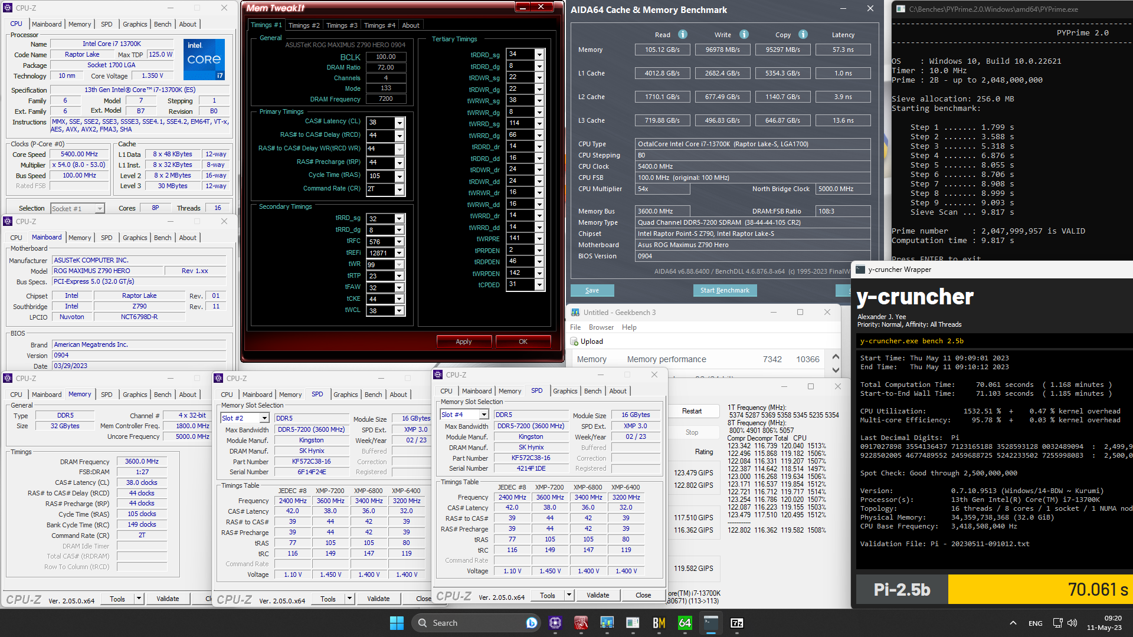Open Command Rate (CR) dropdown in MemTweakIt
Image resolution: width=1133 pixels, height=637 pixels.
tap(400, 190)
